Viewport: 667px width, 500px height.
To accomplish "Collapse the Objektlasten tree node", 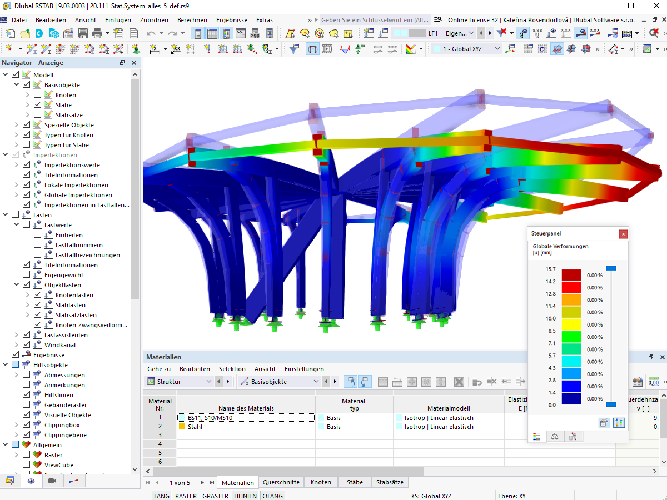I will coord(17,284).
